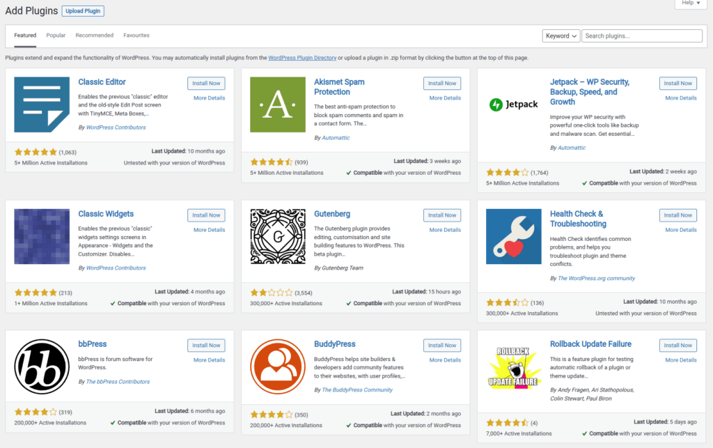Image resolution: width=713 pixels, height=448 pixels.
Task: Install the Classic Editor plugin
Action: (x=206, y=83)
